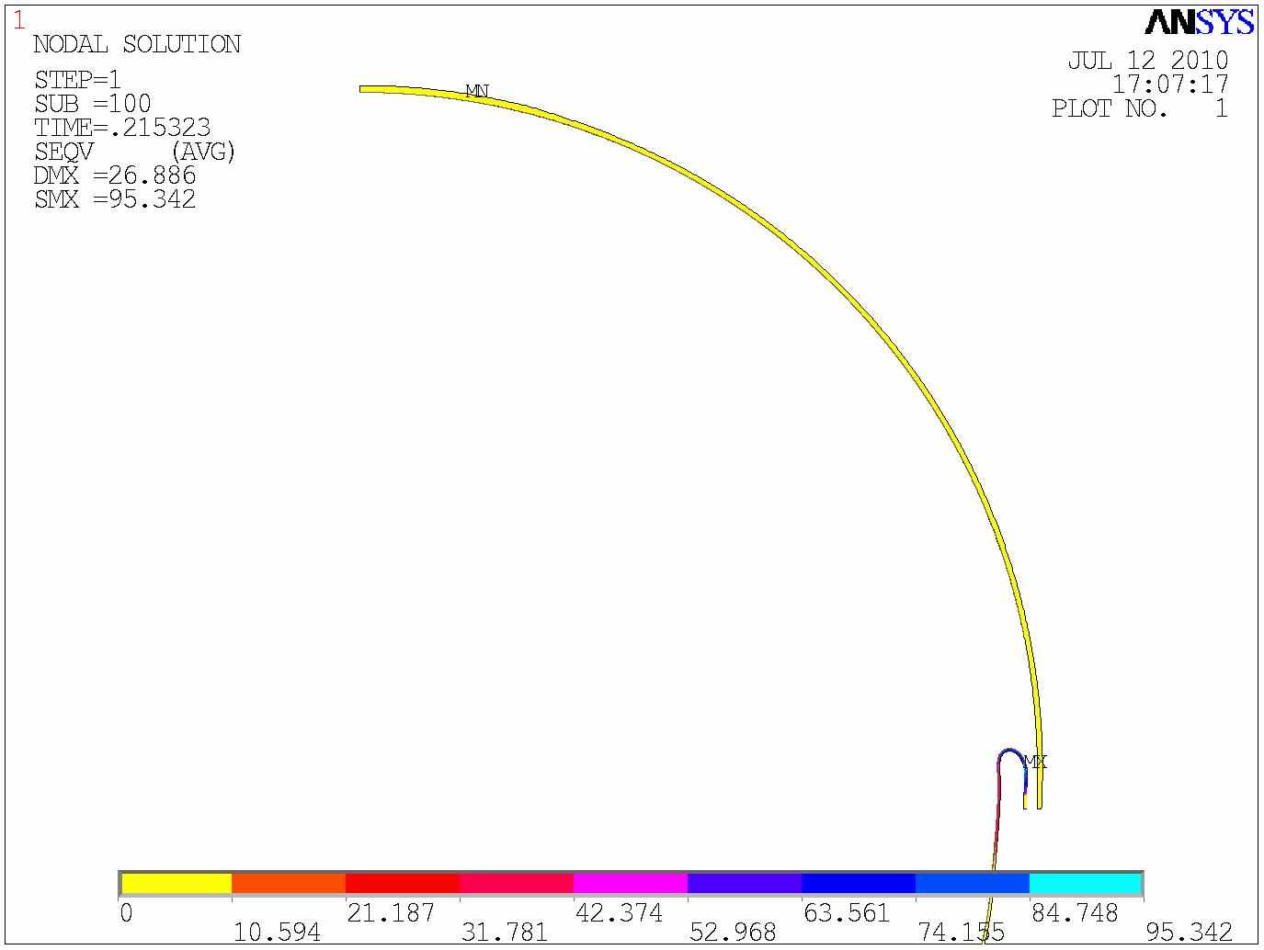Screen dimensions: 1264x950
Task: Click the SMX =95.342 value in legend header
Action: (115, 199)
